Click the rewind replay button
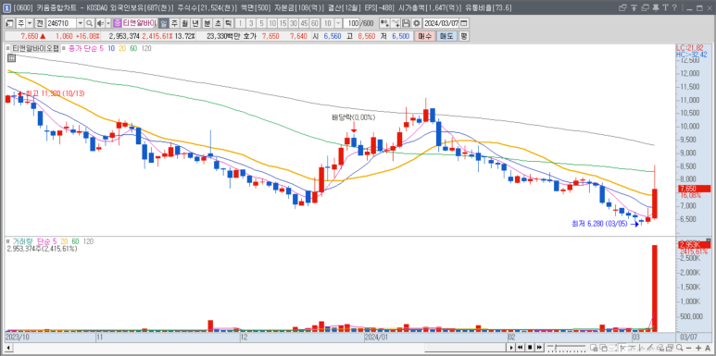 pos(521,348)
